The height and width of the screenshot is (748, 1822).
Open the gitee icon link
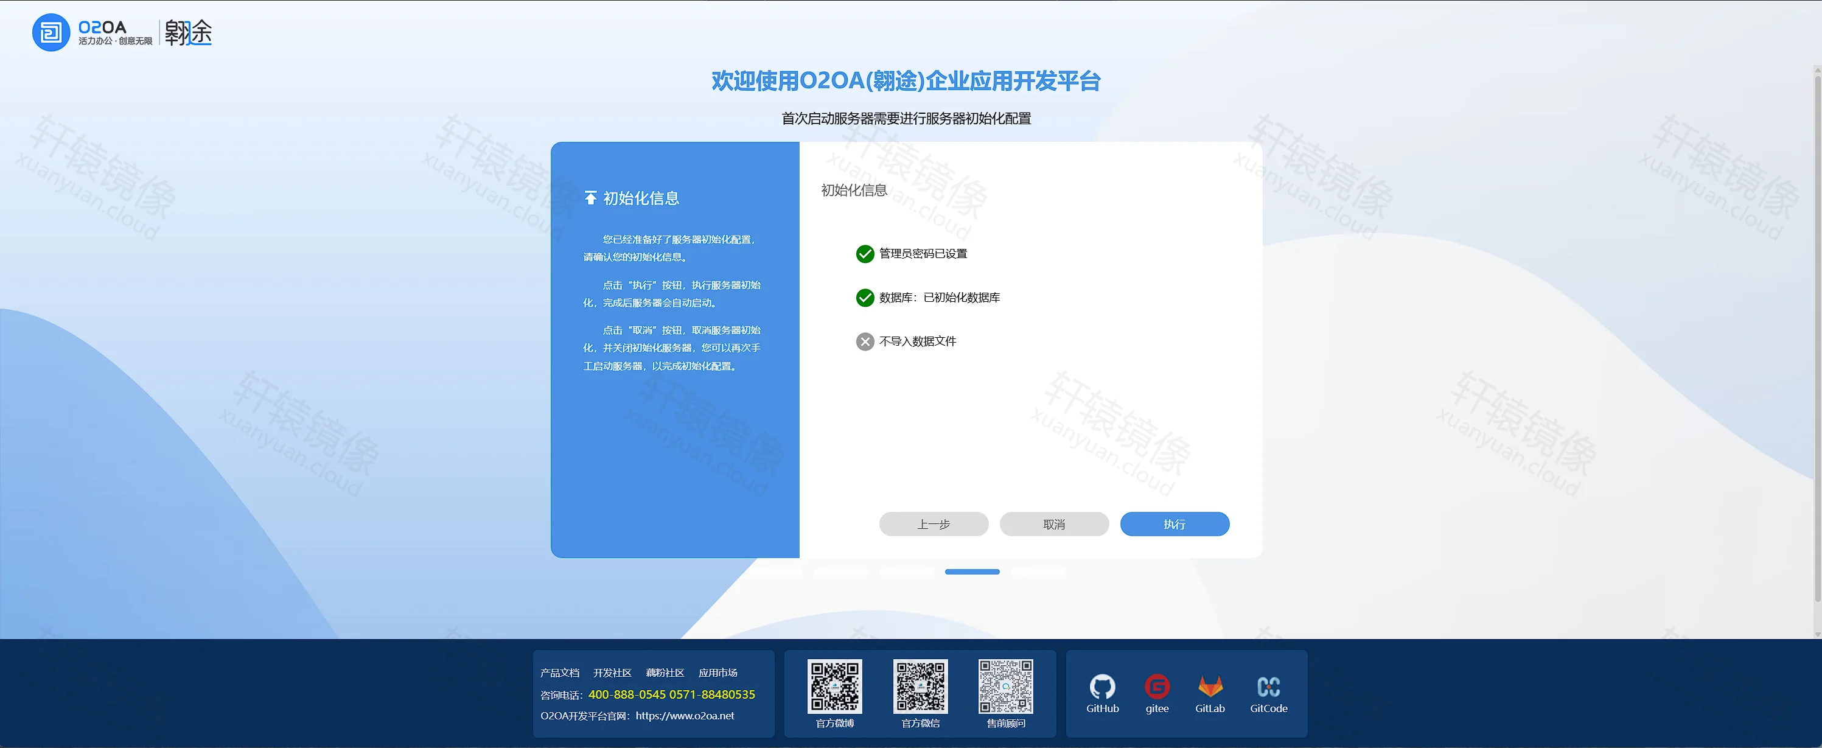click(1157, 687)
